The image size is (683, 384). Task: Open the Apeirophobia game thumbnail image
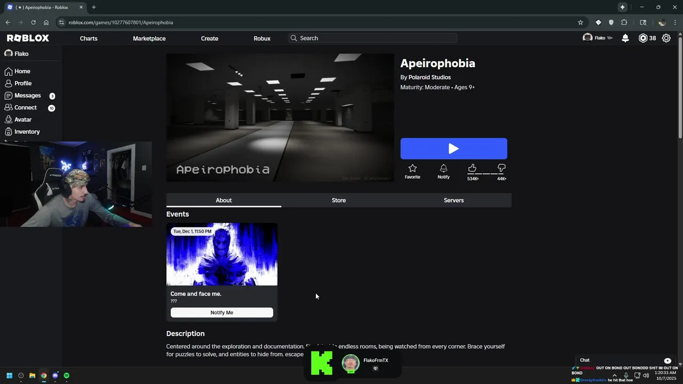[280, 117]
